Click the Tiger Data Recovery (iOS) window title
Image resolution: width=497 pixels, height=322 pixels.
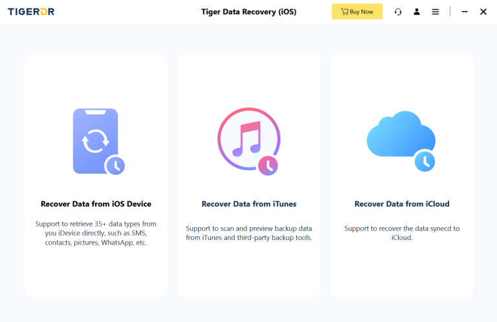point(248,12)
